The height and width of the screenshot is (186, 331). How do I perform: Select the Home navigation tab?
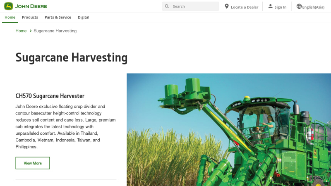[x=10, y=17]
